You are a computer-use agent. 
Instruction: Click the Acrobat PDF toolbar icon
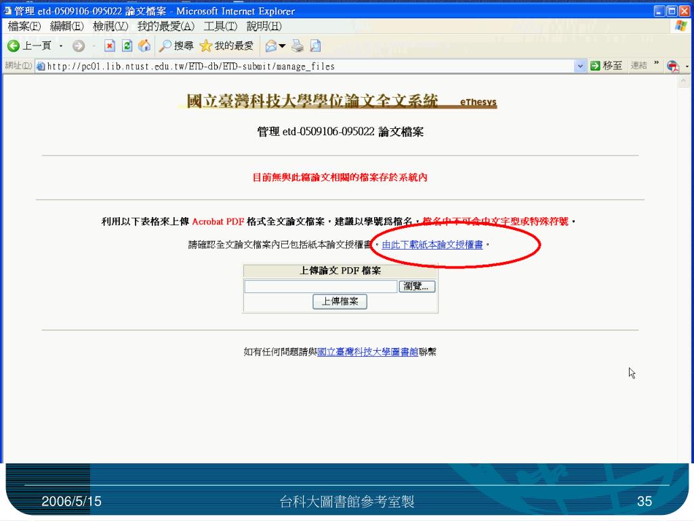click(x=673, y=66)
